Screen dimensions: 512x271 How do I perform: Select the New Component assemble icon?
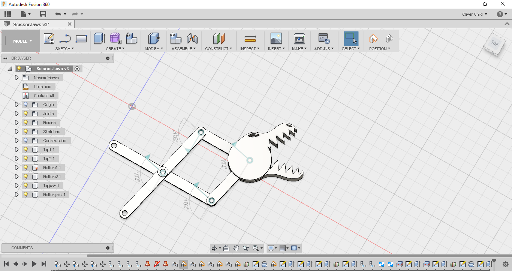pyautogui.click(x=176, y=38)
